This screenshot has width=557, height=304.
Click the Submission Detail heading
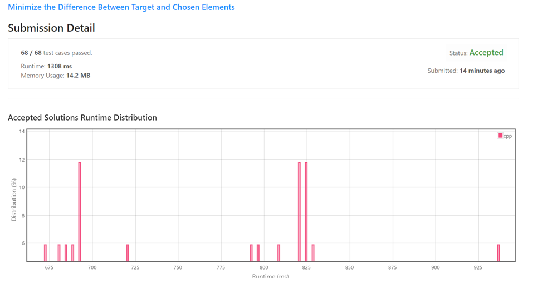(51, 28)
